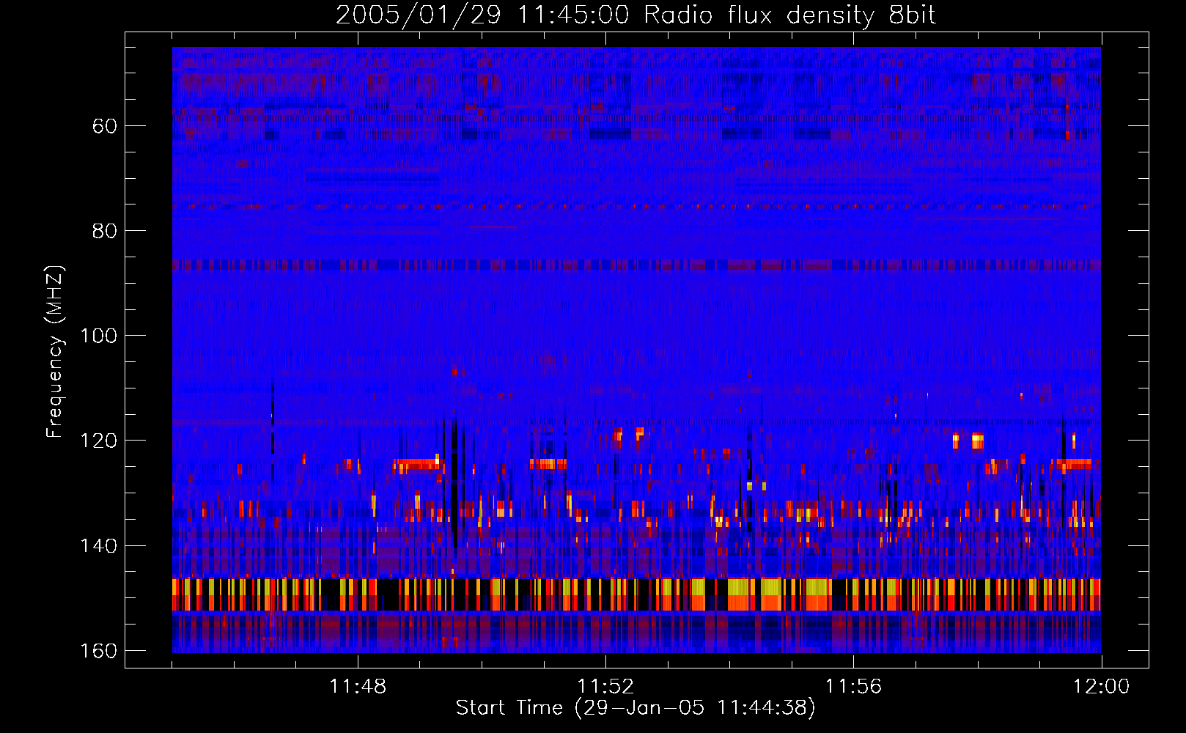The image size is (1186, 733).
Task: Click the 'Frequency (MHZ)' axis label
Action: coord(55,352)
